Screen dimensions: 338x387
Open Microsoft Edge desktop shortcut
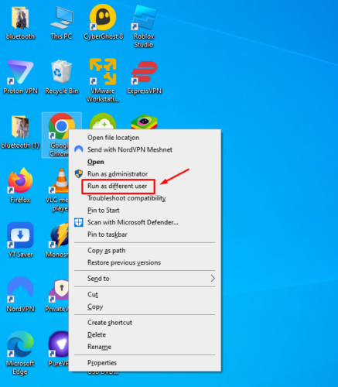(x=20, y=344)
